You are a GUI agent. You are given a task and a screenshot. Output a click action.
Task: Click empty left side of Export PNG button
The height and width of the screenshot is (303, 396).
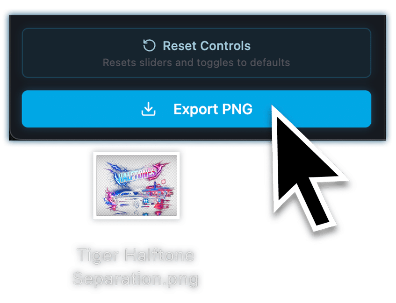(x=76, y=109)
